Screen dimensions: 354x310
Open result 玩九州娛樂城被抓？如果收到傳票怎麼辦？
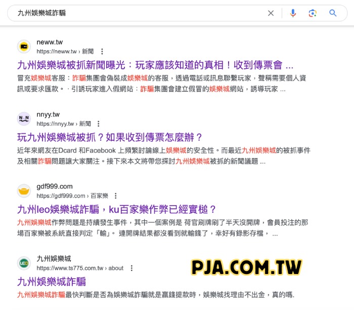(x=110, y=137)
